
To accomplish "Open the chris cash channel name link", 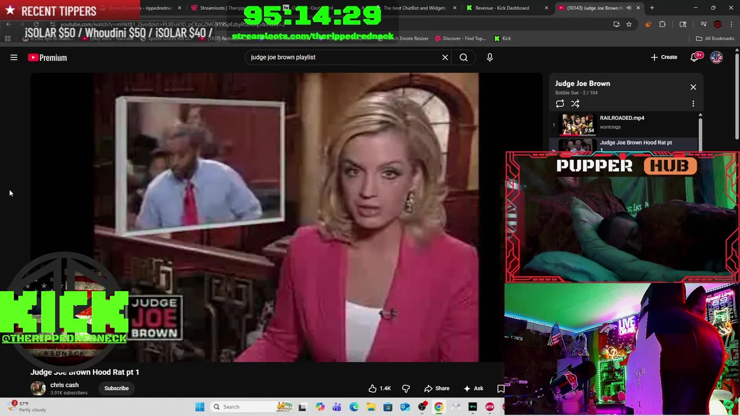I will pyautogui.click(x=64, y=385).
